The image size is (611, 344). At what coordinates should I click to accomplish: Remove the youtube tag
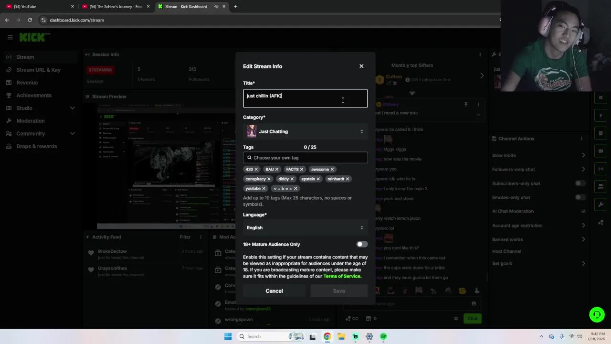coord(263,188)
